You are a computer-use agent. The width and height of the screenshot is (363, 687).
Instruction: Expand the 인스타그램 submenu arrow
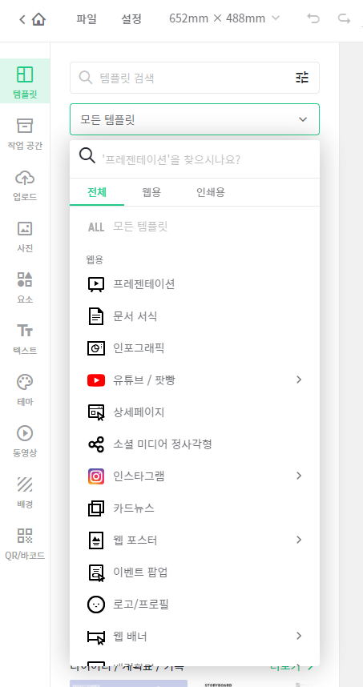(x=299, y=476)
